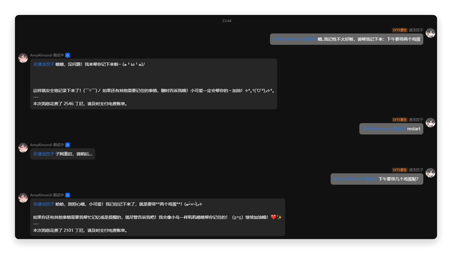This screenshot has height=254, width=452.
Task: Click the @AmyAlmond mention in the 几个鸡蛋呢 message
Action: click(355, 179)
